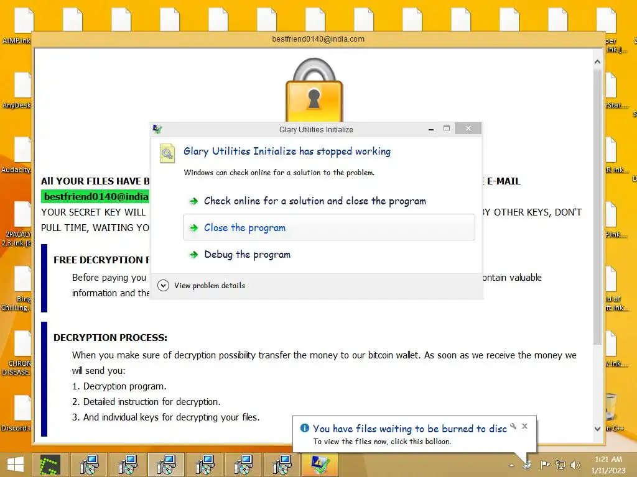Click '3. And individual keys for decrypting your files.'
Image resolution: width=637 pixels, height=477 pixels.
165,417
